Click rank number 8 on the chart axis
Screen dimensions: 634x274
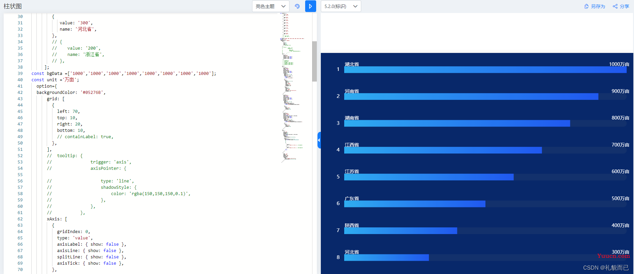[x=338, y=257]
